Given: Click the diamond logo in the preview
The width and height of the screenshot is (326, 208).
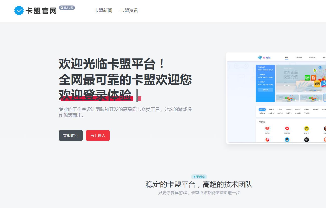Looking at the screenshot, I should [x=260, y=57].
